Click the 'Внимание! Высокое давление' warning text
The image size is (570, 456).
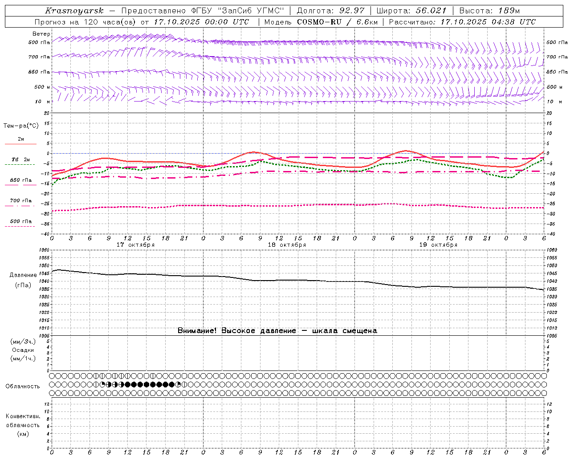[236, 330]
